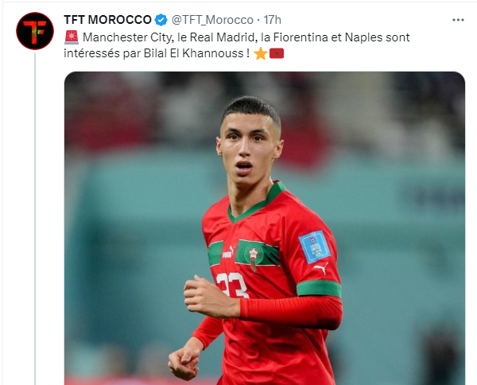Click the vertical thread line below avatar

click(x=35, y=219)
